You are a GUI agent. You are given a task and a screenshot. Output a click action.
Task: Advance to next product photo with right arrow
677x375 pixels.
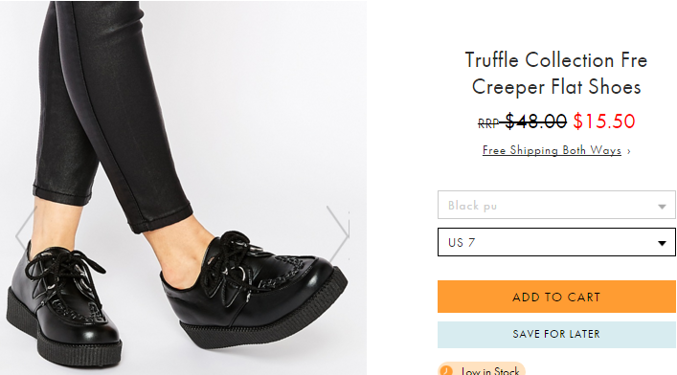coord(338,234)
